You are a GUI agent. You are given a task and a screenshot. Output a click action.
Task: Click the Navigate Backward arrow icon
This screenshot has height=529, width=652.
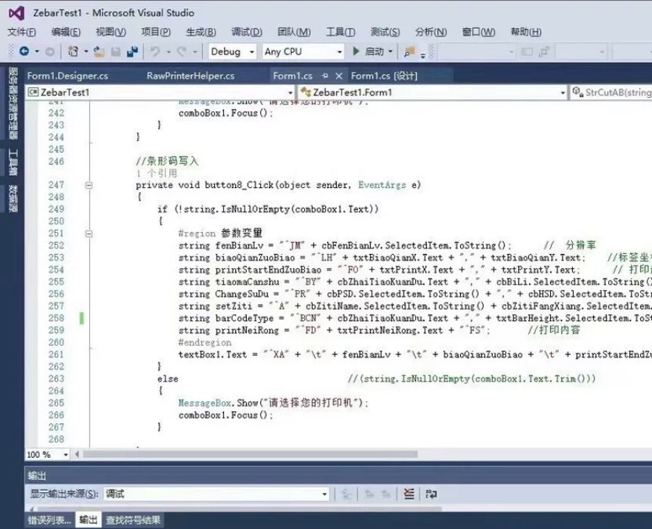click(x=24, y=51)
